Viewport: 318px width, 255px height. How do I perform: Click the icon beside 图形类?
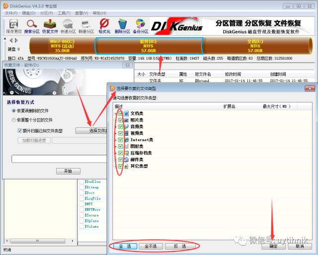tap(126, 147)
